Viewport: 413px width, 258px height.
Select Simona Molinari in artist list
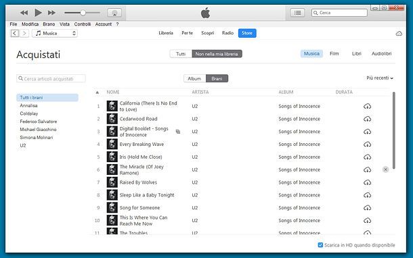[37, 138]
